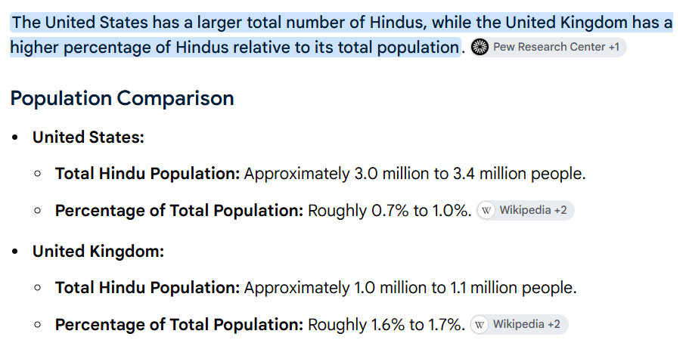Click 'Total Hindu Population' label under United Kingdom
Screen dimensions: 686x343
(147, 288)
